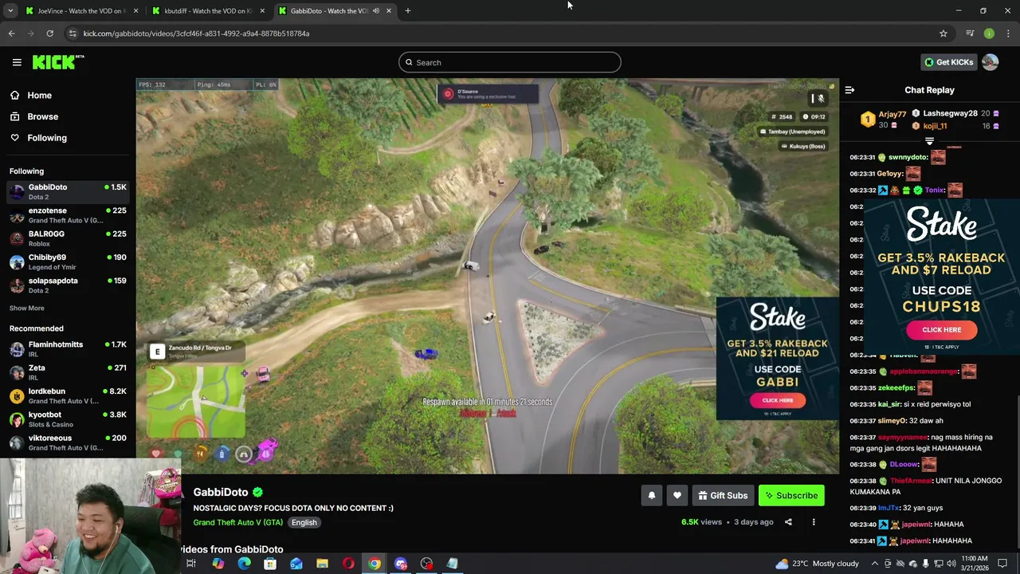Open BALR0GG channel in sidebar
The height and width of the screenshot is (574, 1020).
coord(68,238)
